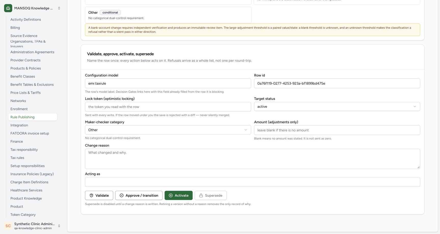This screenshot has width=440, height=234.
Task: Open Tax rules page
Action: coord(17,158)
